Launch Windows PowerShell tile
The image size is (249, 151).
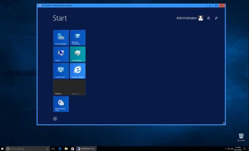[78, 38]
